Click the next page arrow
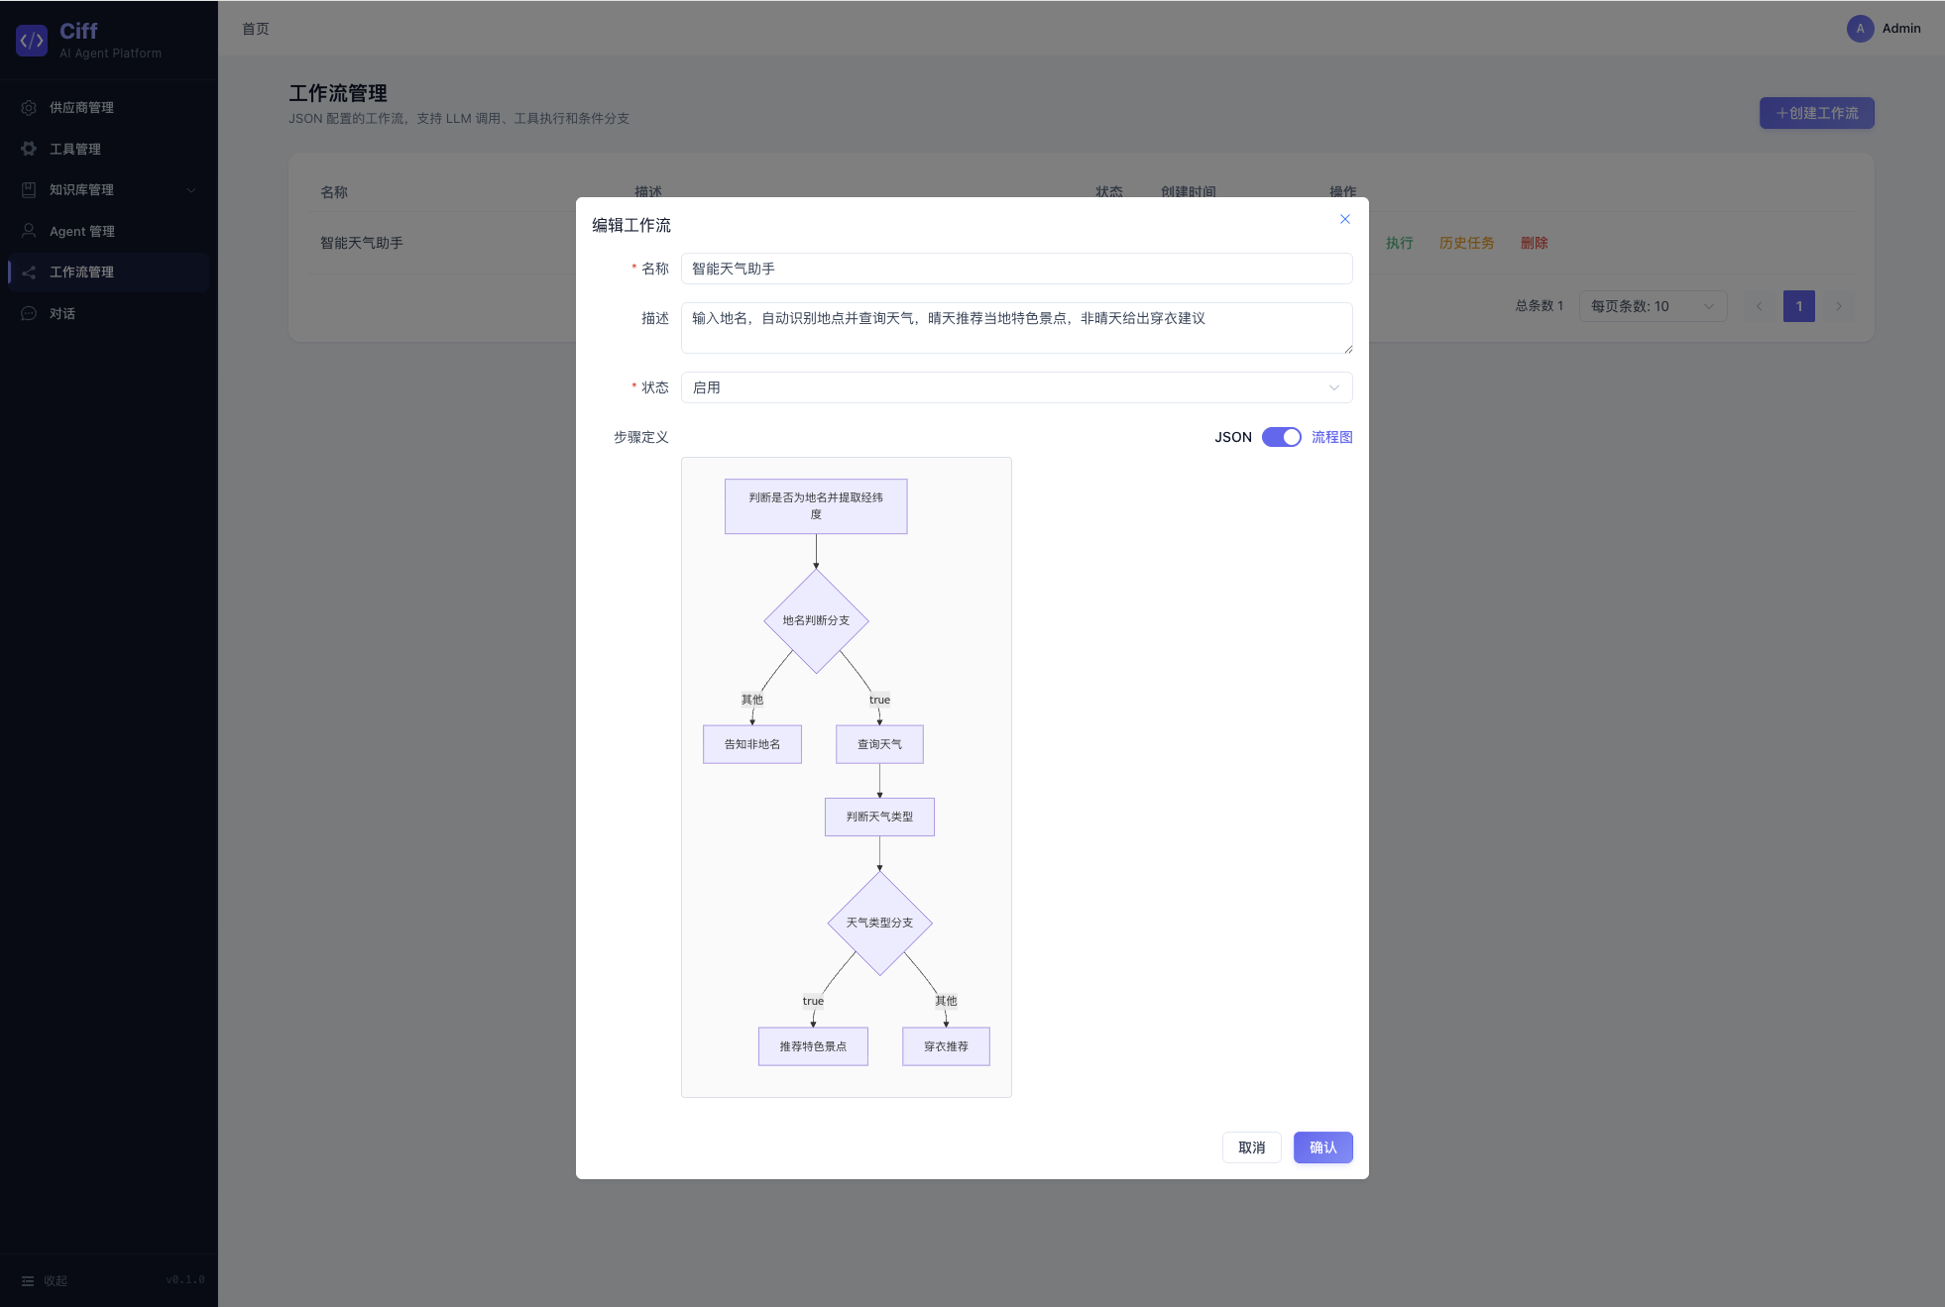The image size is (1945, 1307). [1839, 306]
